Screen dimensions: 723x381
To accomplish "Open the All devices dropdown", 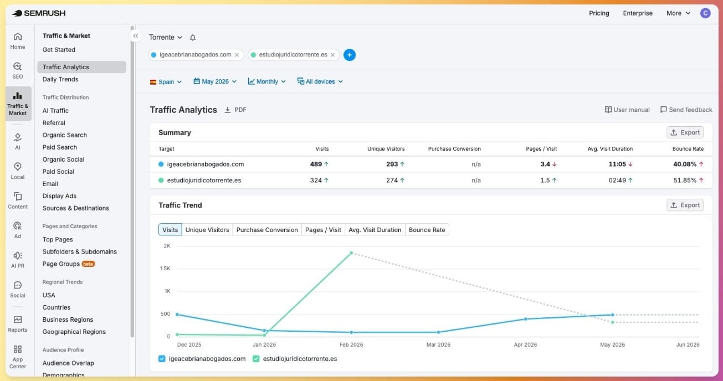I will click(320, 81).
